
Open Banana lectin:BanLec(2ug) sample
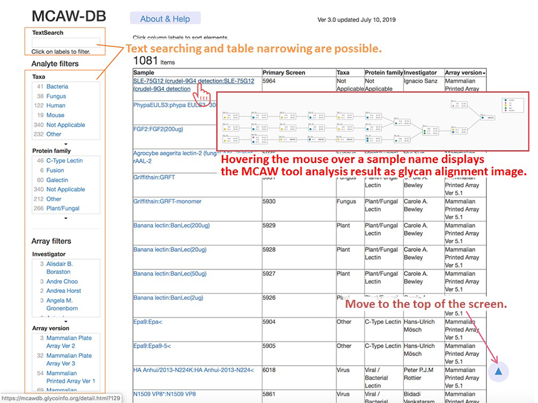pyautogui.click(x=168, y=298)
